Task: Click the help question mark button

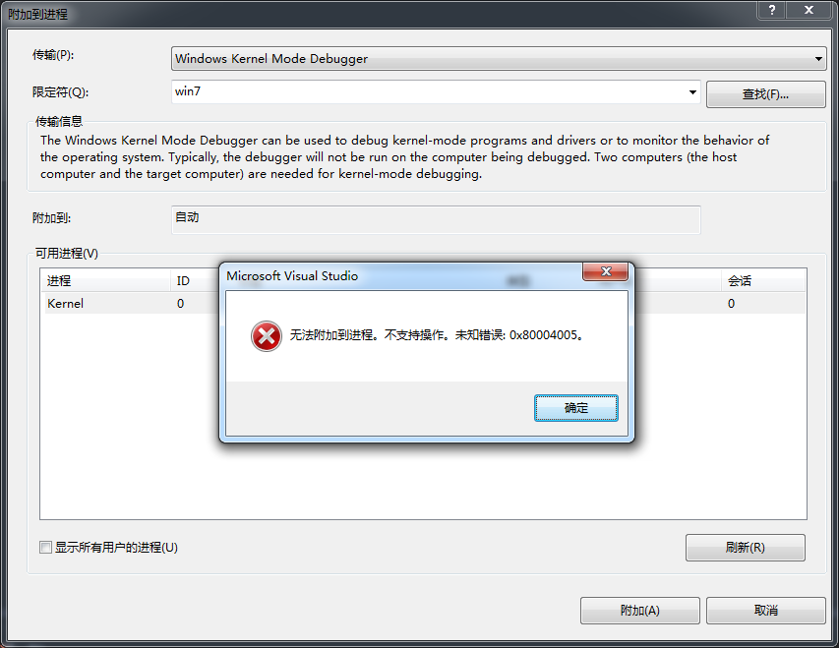Action: pyautogui.click(x=771, y=10)
